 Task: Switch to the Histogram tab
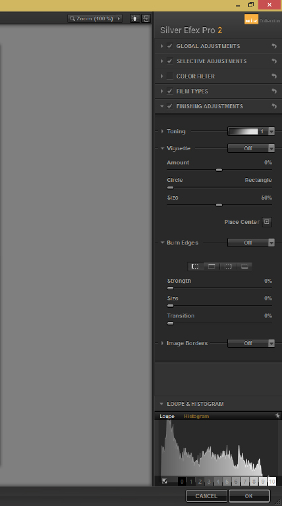click(x=196, y=416)
